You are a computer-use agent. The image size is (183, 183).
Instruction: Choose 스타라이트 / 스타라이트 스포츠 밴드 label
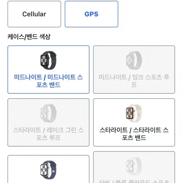134,134
